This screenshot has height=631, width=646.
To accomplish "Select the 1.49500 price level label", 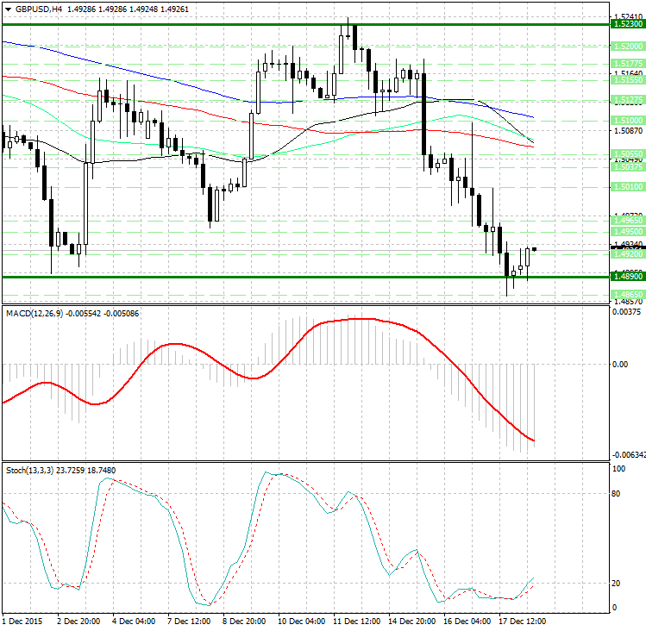I will click(626, 232).
